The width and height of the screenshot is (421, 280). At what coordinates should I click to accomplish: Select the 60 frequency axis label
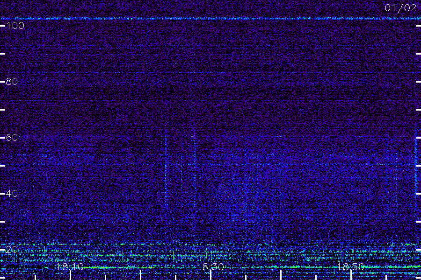(12, 138)
